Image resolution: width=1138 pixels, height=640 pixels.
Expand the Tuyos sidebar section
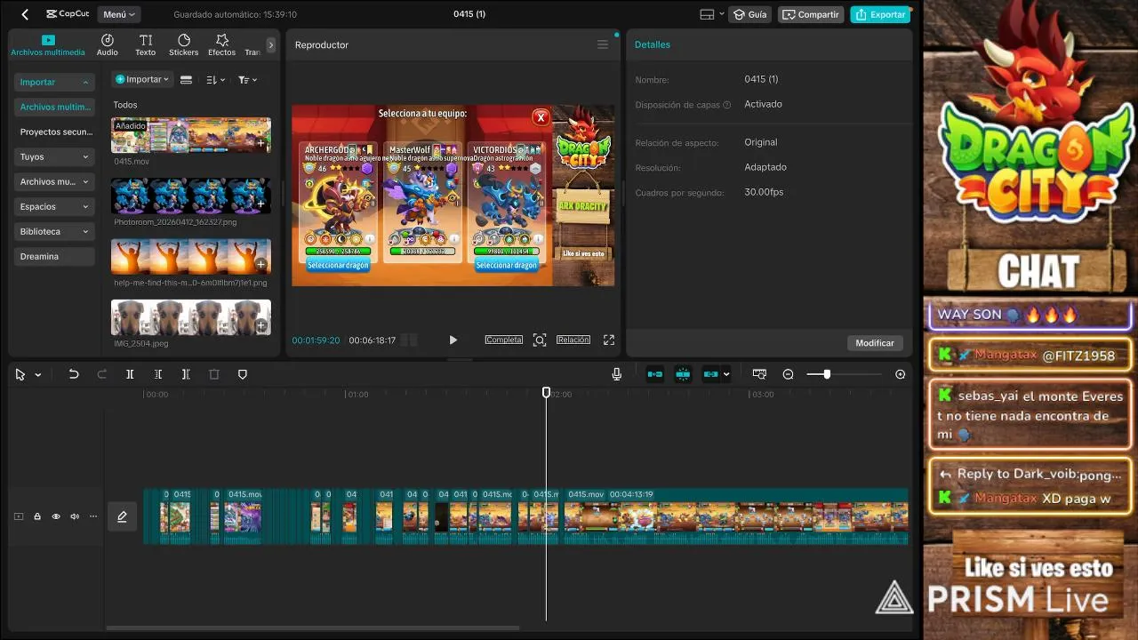[54, 156]
